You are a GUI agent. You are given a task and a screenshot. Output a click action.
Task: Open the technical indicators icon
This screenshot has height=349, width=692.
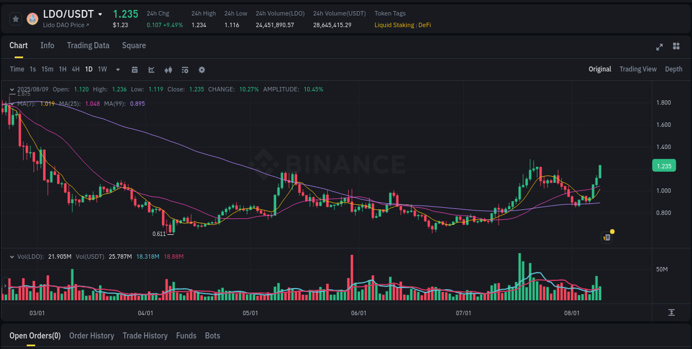(168, 70)
